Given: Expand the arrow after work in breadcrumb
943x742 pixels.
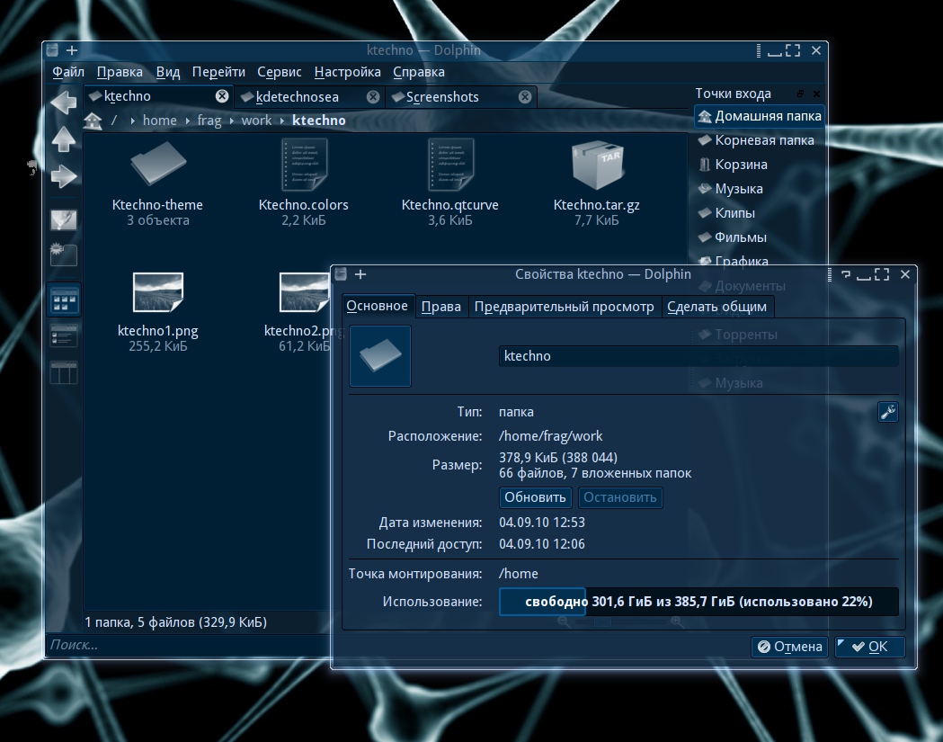Looking at the screenshot, I should tap(281, 121).
